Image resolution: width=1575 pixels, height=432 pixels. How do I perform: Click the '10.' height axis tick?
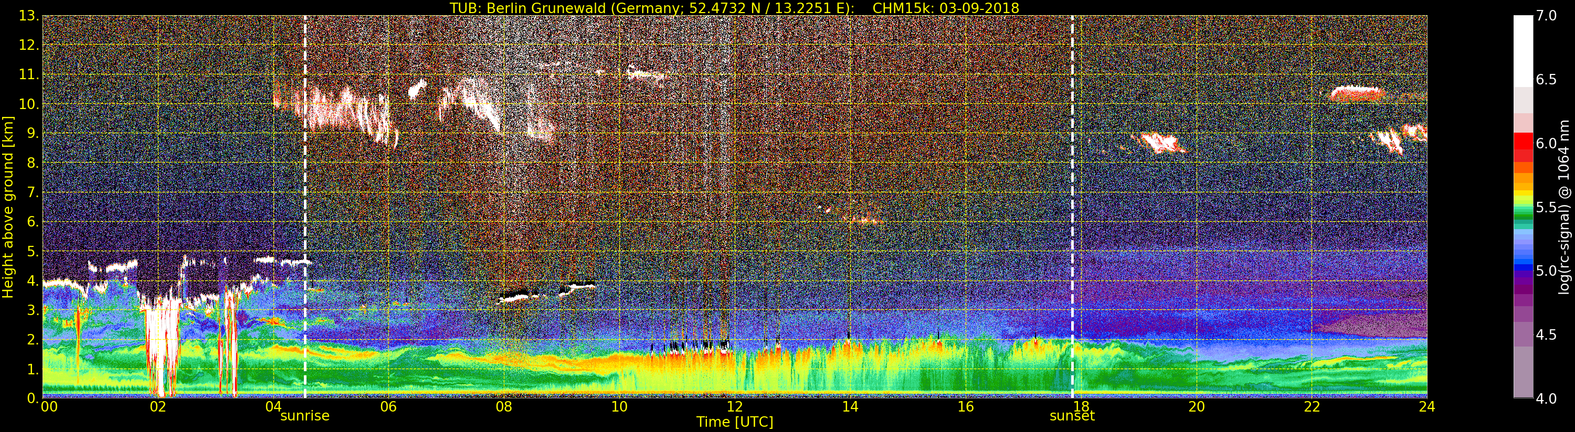point(29,104)
